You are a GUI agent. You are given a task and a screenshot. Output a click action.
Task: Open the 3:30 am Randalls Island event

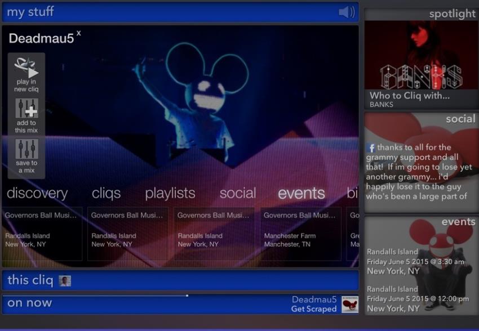[415, 261]
